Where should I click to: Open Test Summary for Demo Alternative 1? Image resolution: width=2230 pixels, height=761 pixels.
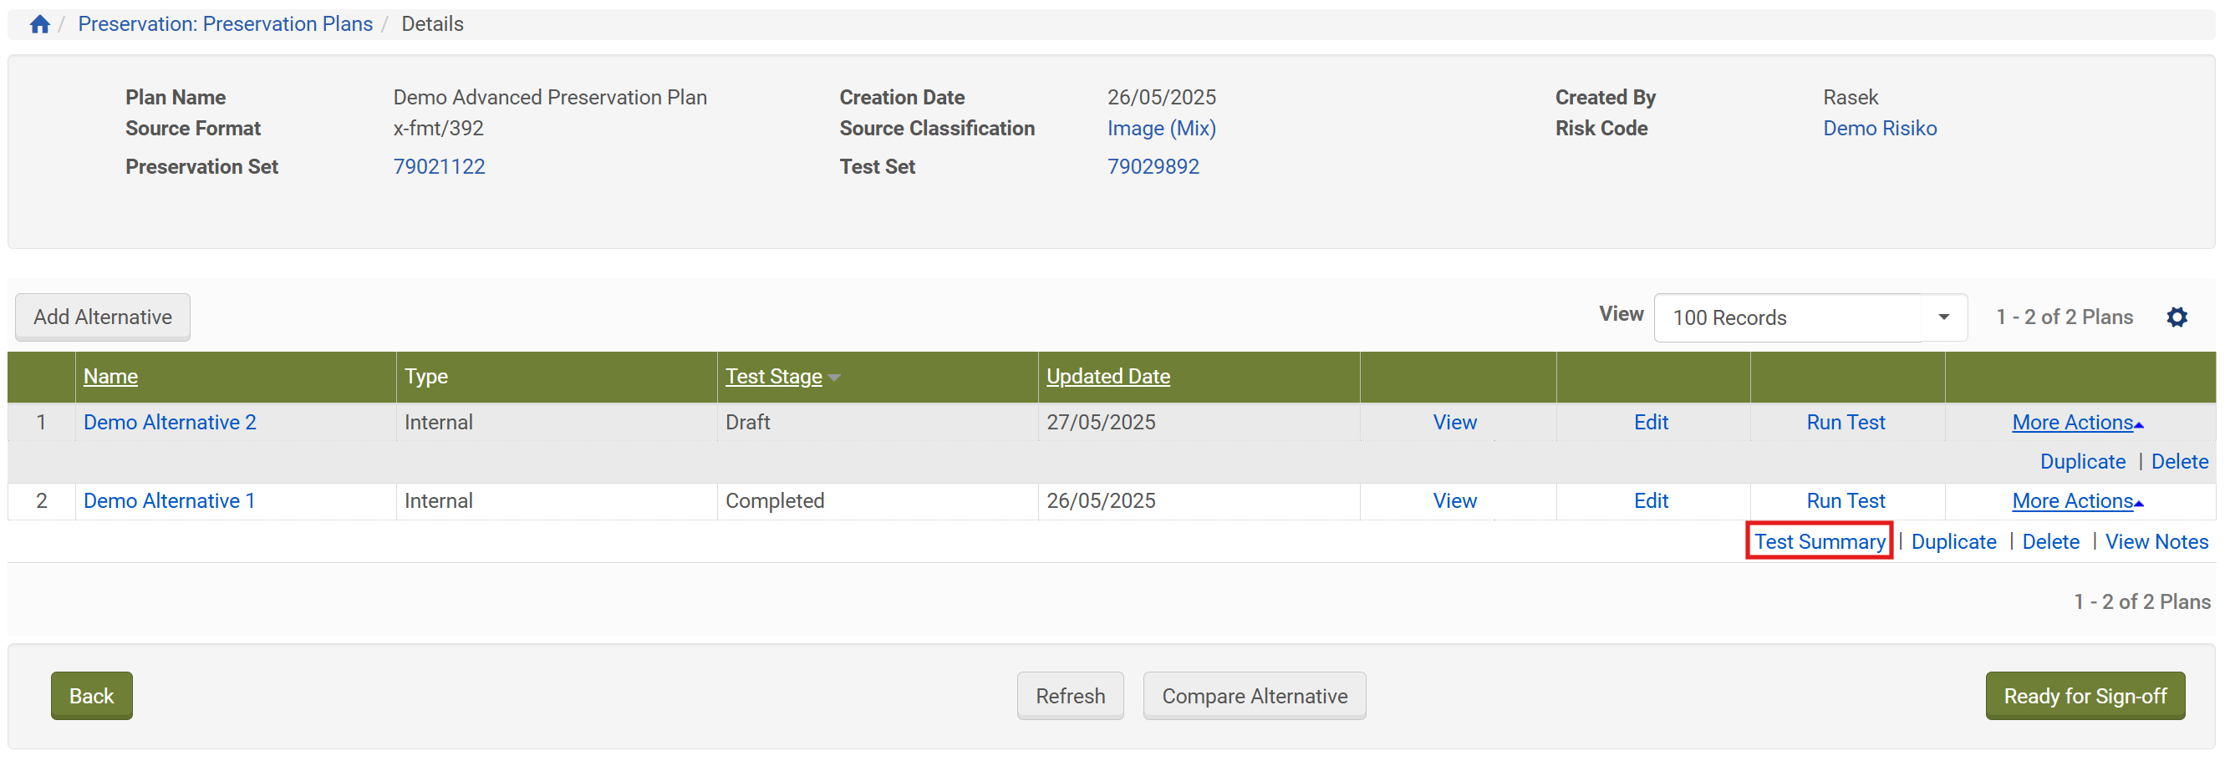[x=1819, y=542]
